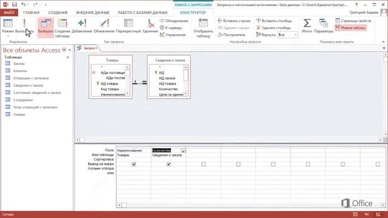Viewport: 388px width, 218px height.
Task: Open the Количество field dropdown in grid
Action: 183,151
